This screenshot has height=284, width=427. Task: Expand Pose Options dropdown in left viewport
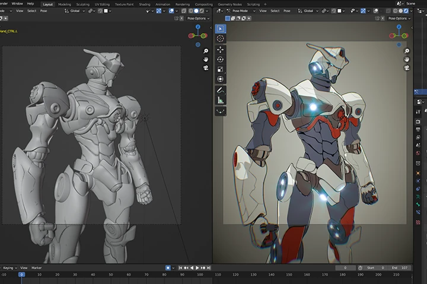(198, 18)
